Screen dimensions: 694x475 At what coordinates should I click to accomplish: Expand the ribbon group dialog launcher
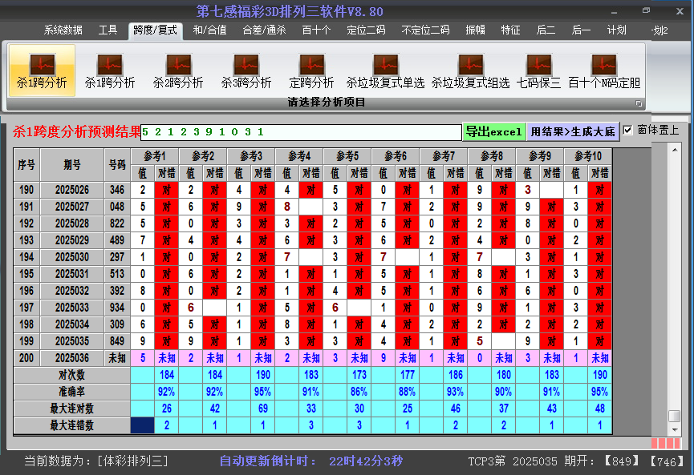pyautogui.click(x=639, y=103)
